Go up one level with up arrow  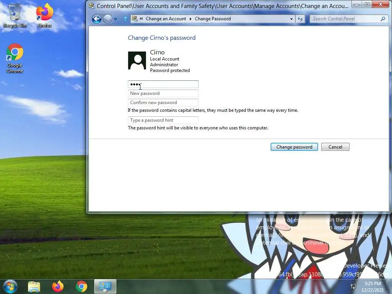126,19
